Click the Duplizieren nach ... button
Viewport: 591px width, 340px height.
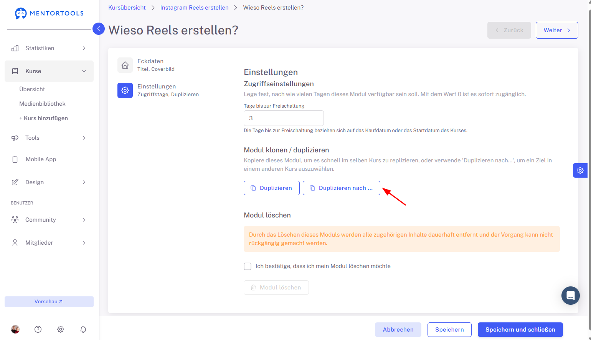[342, 188]
